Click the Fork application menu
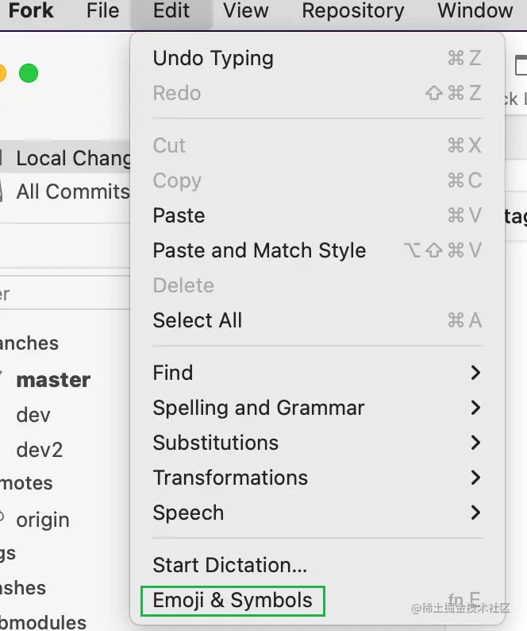 coord(31,11)
